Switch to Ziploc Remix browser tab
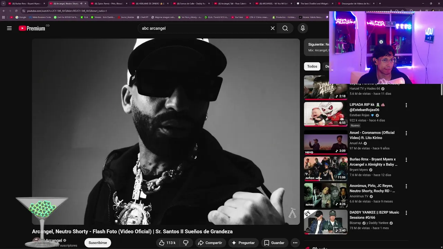 click(108, 3)
